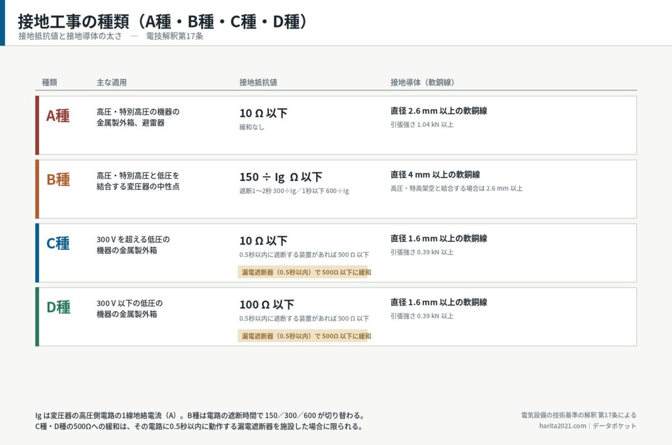Click the 電技解釈第17条 subtitle text
The width and height of the screenshot is (672, 445).
point(175,36)
